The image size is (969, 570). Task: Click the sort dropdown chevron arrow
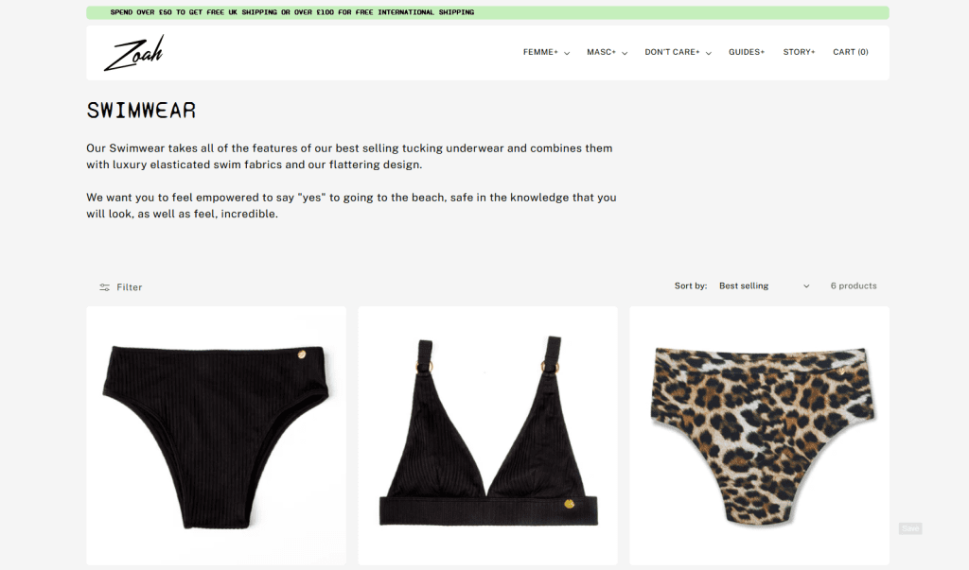pyautogui.click(x=806, y=286)
